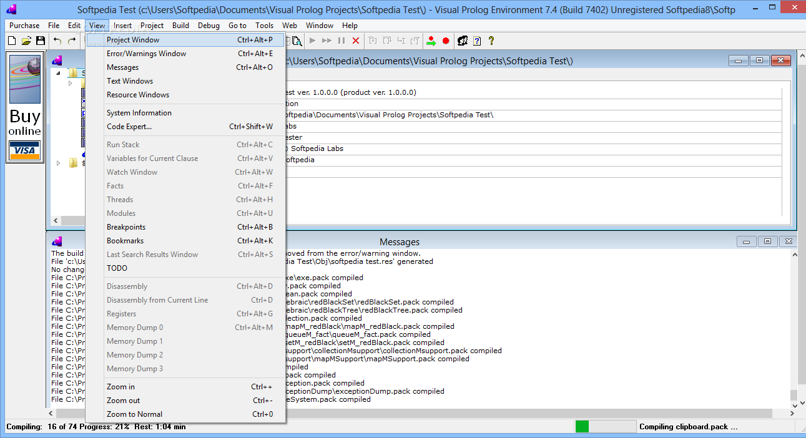Click the Open folder toolbar icon
Viewport: 806px width, 438px height.
(x=26, y=41)
